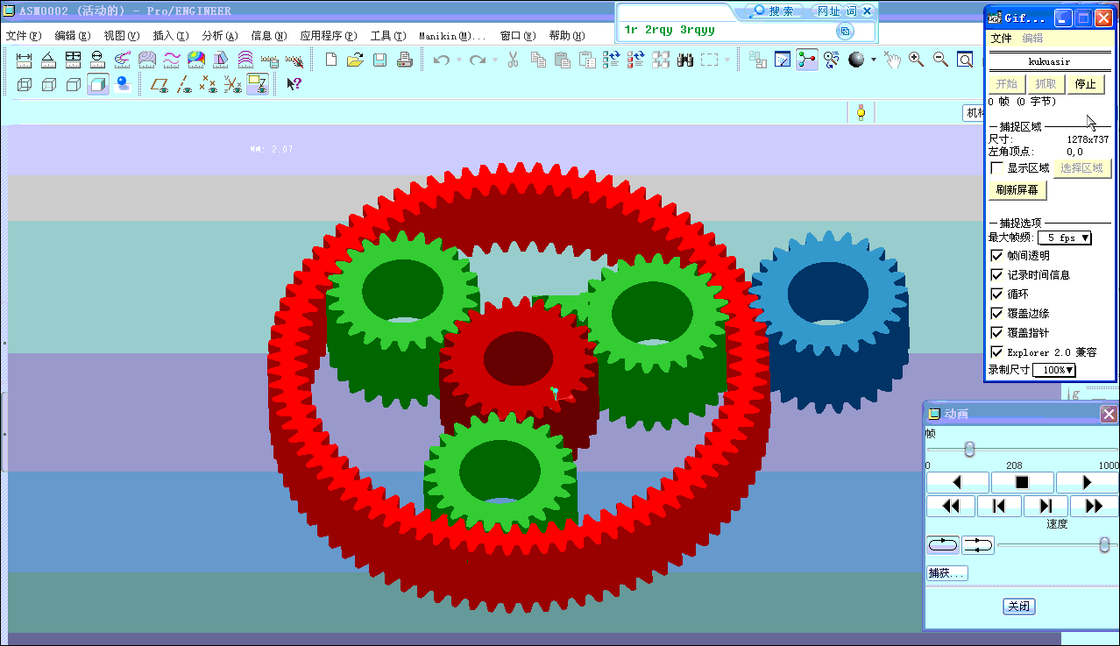Viewport: 1120px width, 646px height.
Task: Uncheck the 帧间透明 option
Action: click(996, 255)
